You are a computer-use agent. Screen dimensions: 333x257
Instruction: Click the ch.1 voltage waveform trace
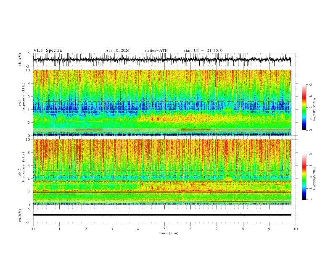click(162, 60)
